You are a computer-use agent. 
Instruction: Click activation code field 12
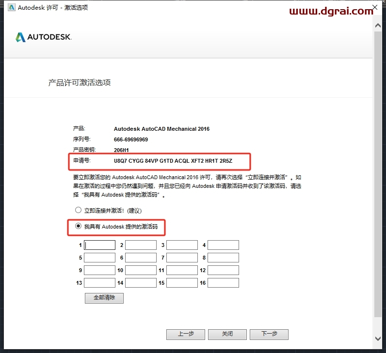point(223,270)
